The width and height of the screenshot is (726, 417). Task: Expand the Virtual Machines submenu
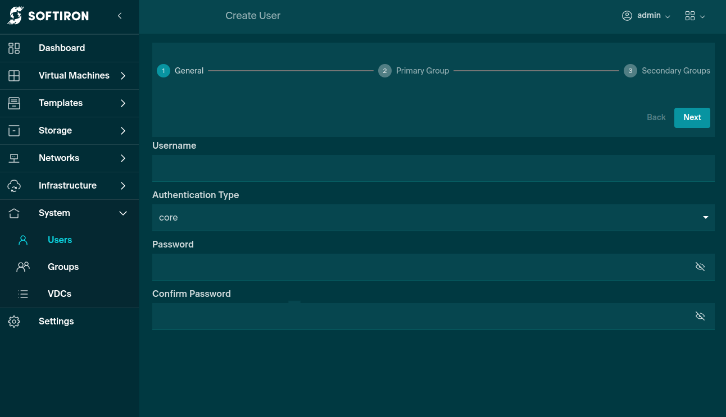point(123,76)
